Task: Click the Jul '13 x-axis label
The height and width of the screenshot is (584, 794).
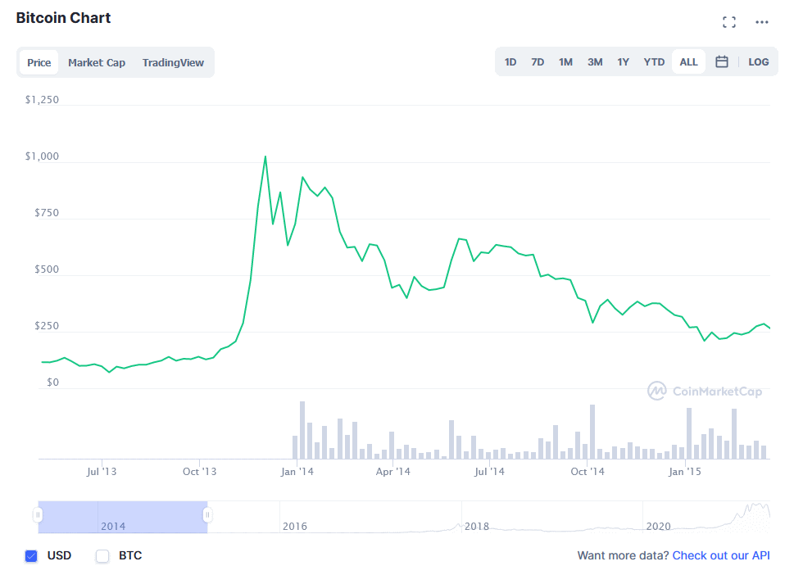Action: coord(102,472)
